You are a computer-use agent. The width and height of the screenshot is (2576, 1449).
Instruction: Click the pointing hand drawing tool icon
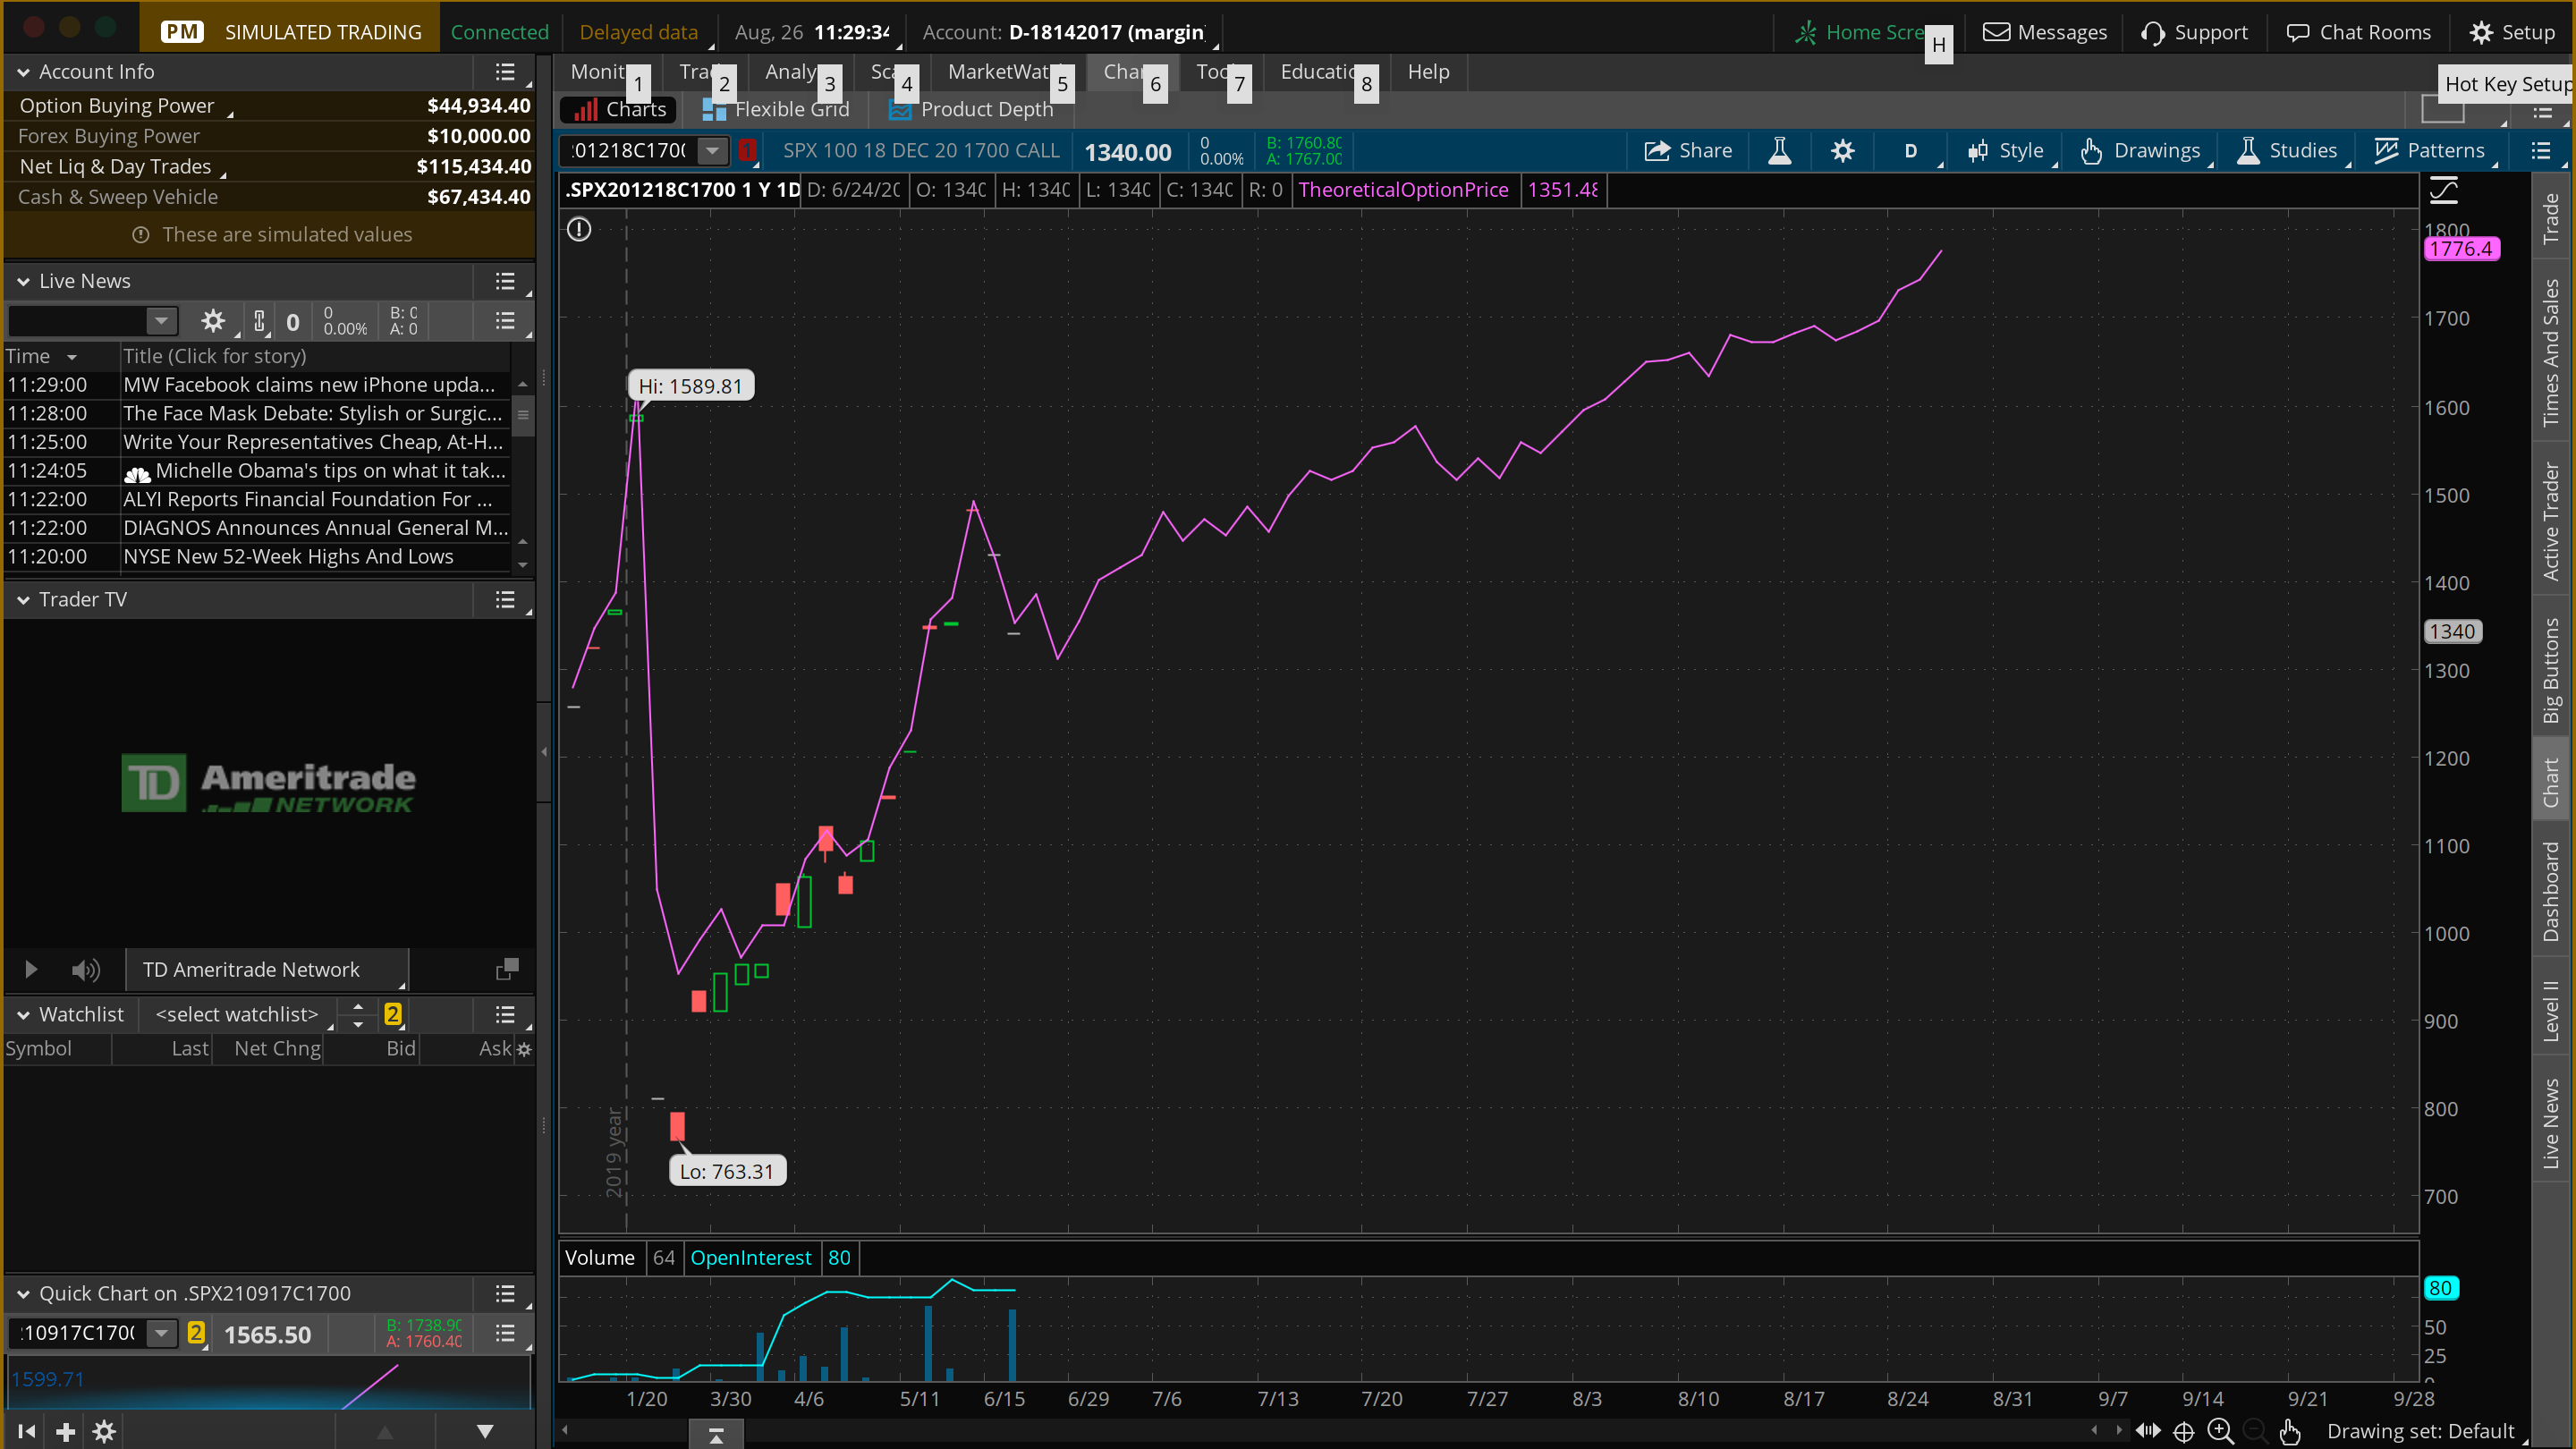click(2290, 1432)
